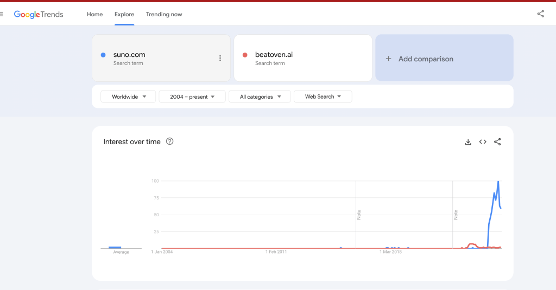
Task: Click the first Note marker on chart
Action: click(359, 215)
